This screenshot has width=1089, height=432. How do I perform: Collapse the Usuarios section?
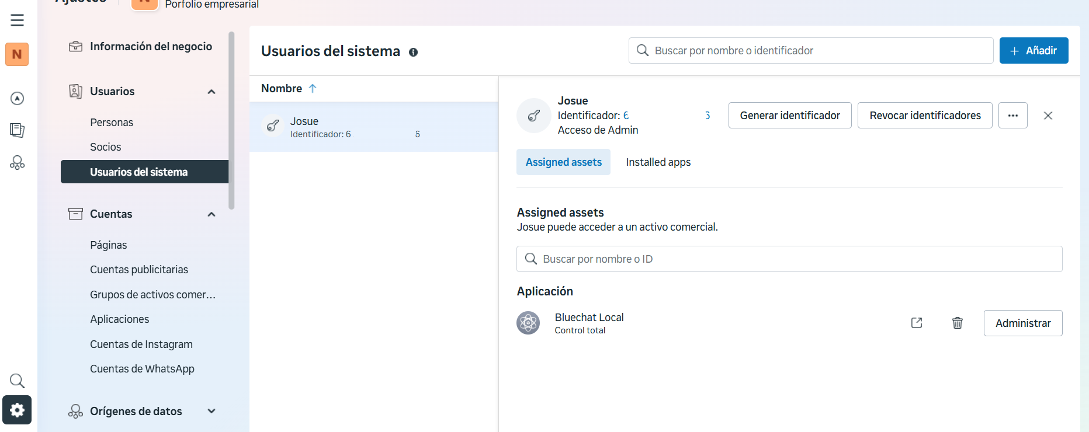point(211,92)
